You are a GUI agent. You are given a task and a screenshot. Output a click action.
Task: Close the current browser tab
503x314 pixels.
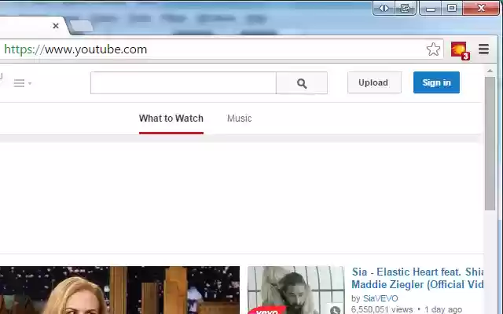click(56, 26)
